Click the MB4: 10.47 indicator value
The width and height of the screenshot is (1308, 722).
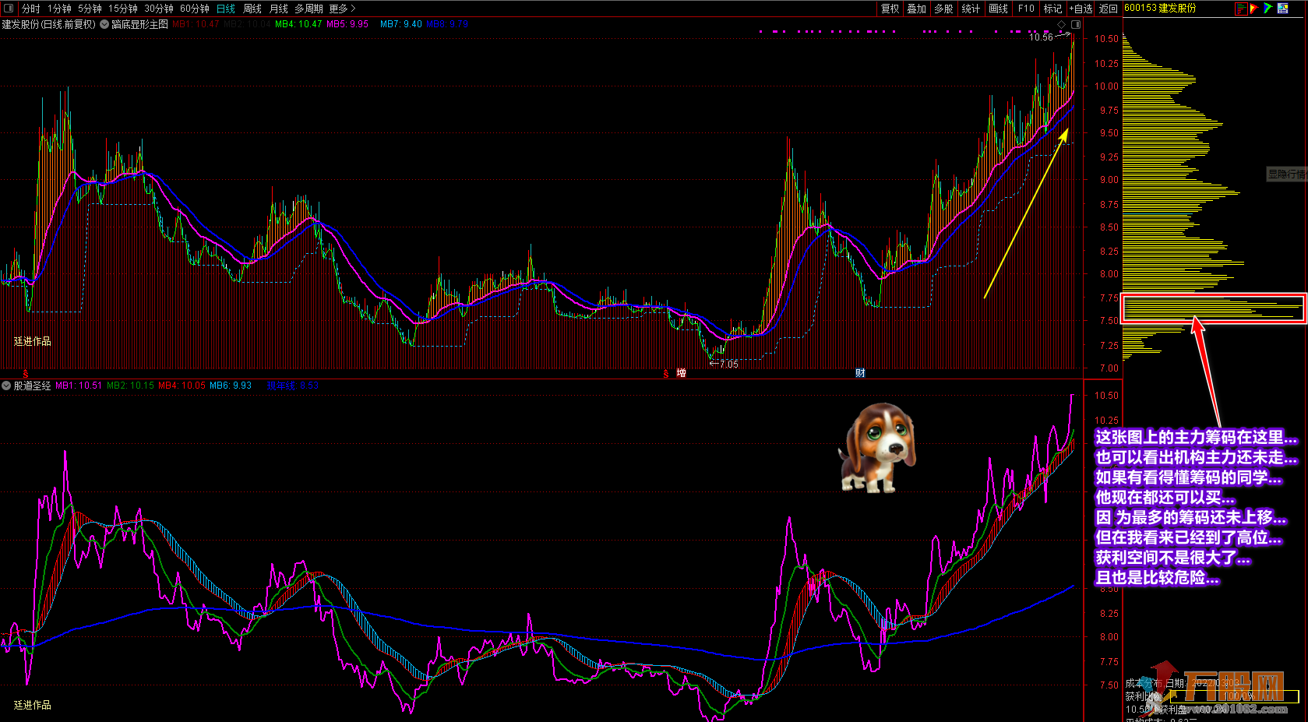click(298, 24)
